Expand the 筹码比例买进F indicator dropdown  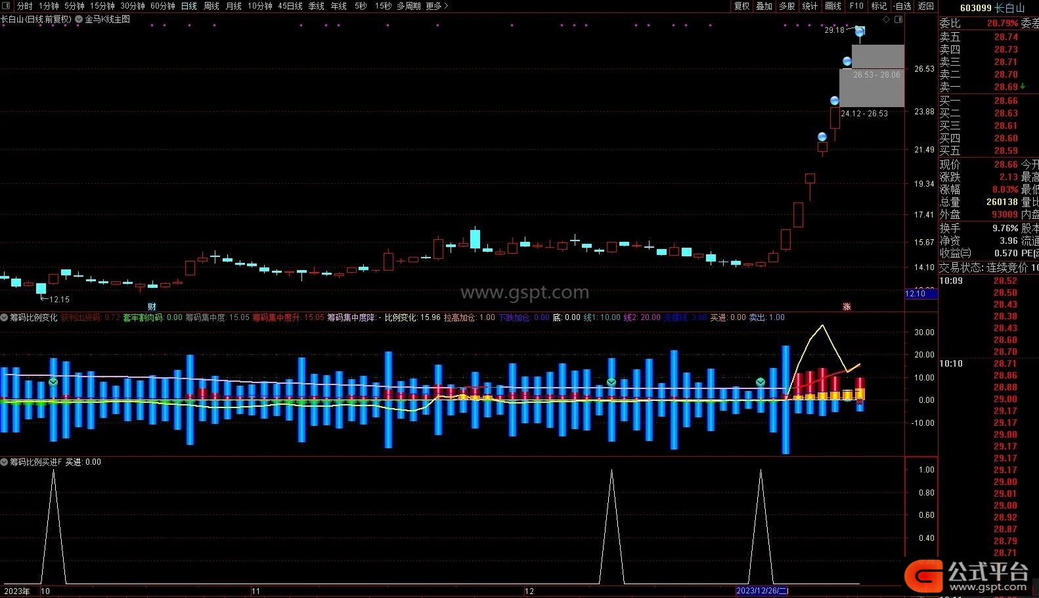pyautogui.click(x=4, y=462)
